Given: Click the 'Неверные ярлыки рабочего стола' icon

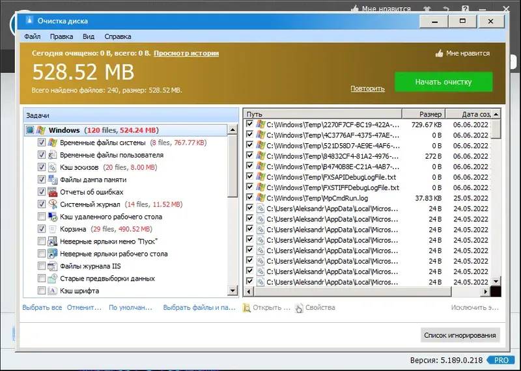Looking at the screenshot, I should click(x=53, y=254).
